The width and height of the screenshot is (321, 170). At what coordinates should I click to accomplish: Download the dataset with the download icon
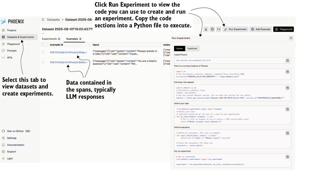(206, 29)
